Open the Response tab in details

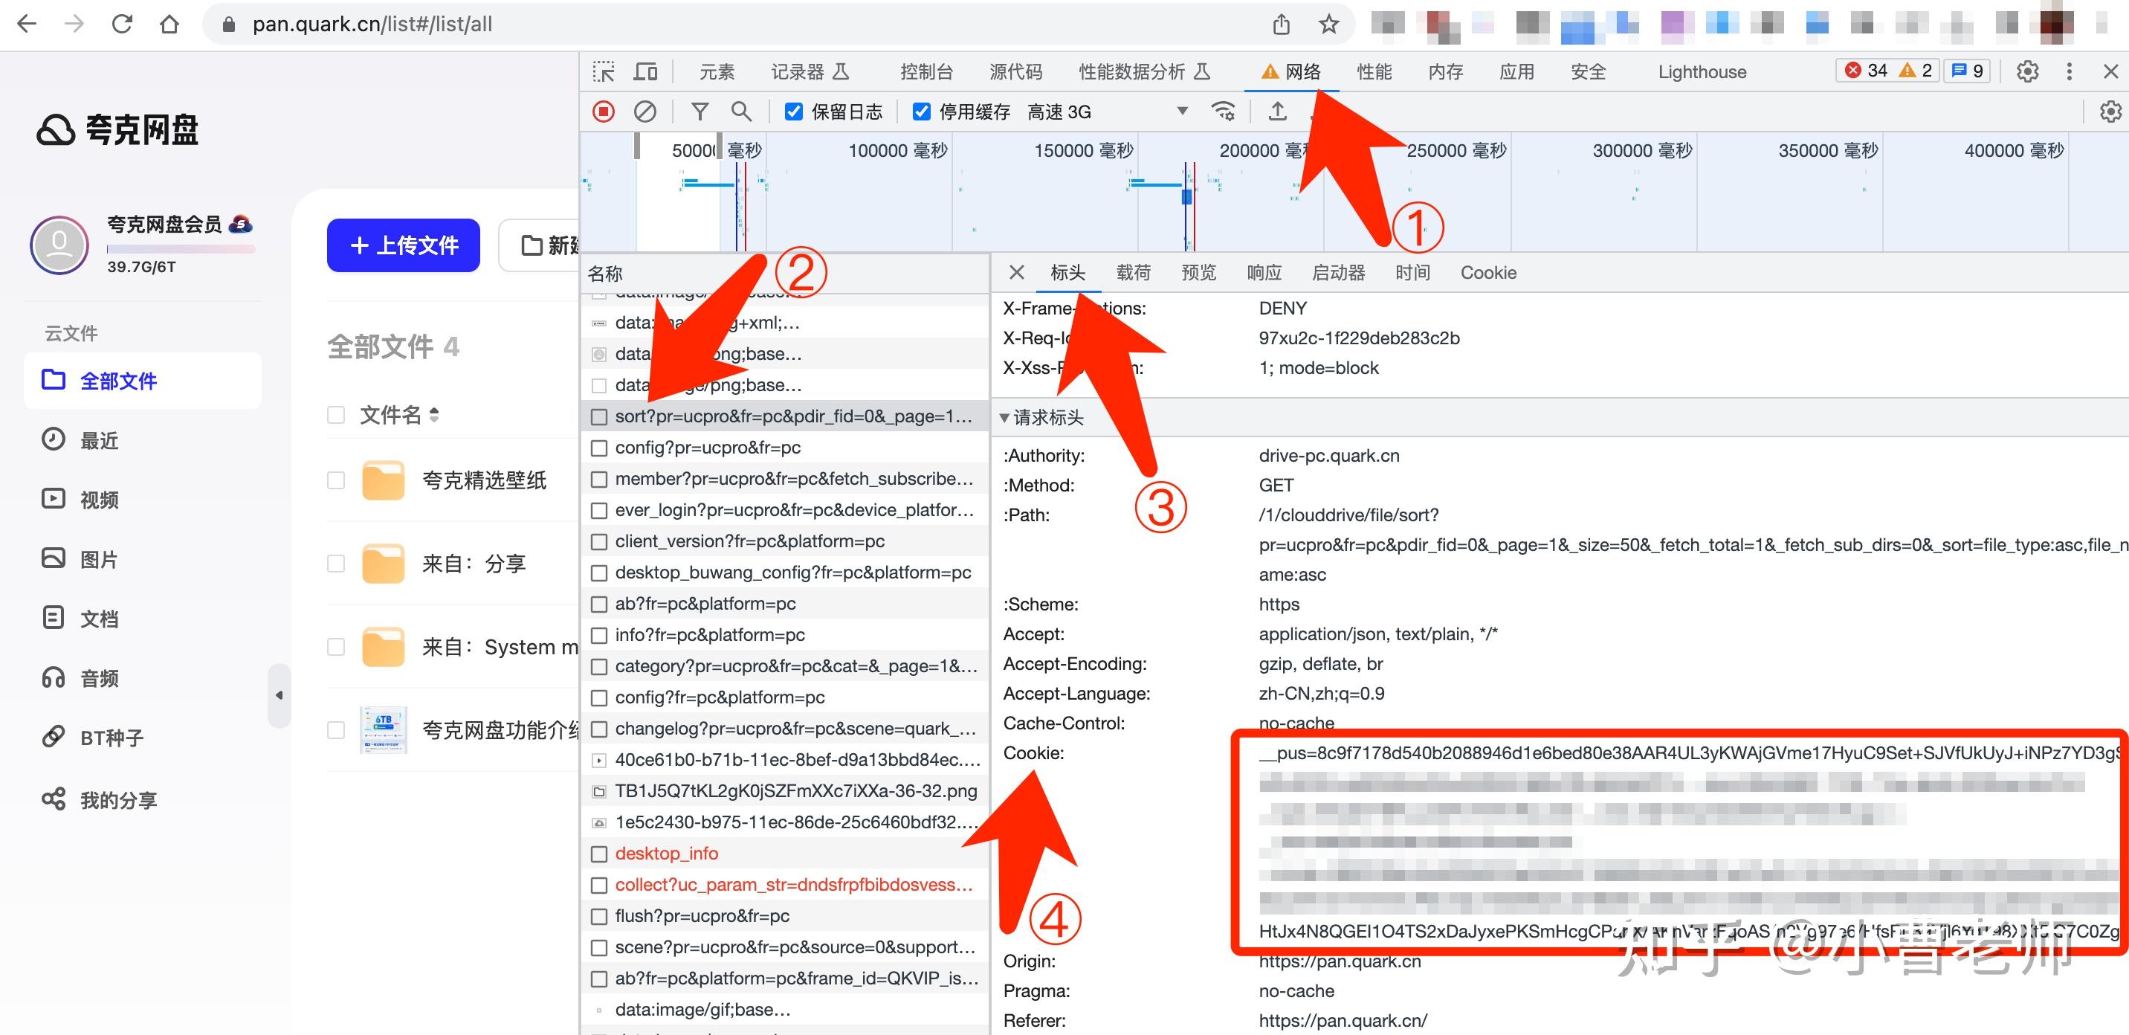click(x=1264, y=272)
